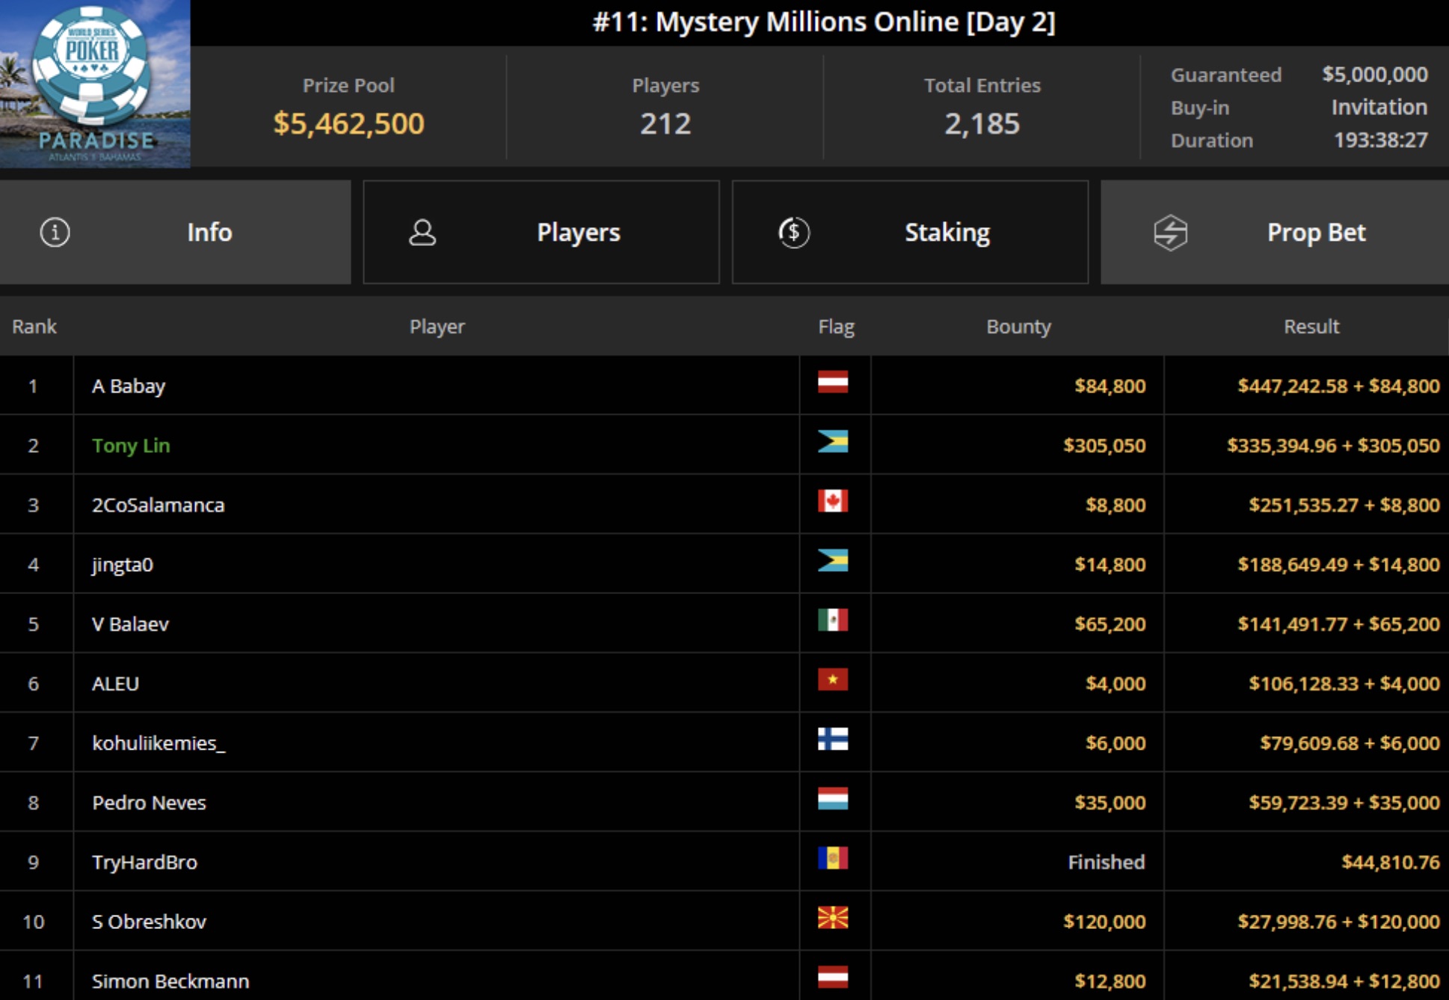Click player name Pedro Neves
This screenshot has width=1449, height=1000.
tap(149, 803)
